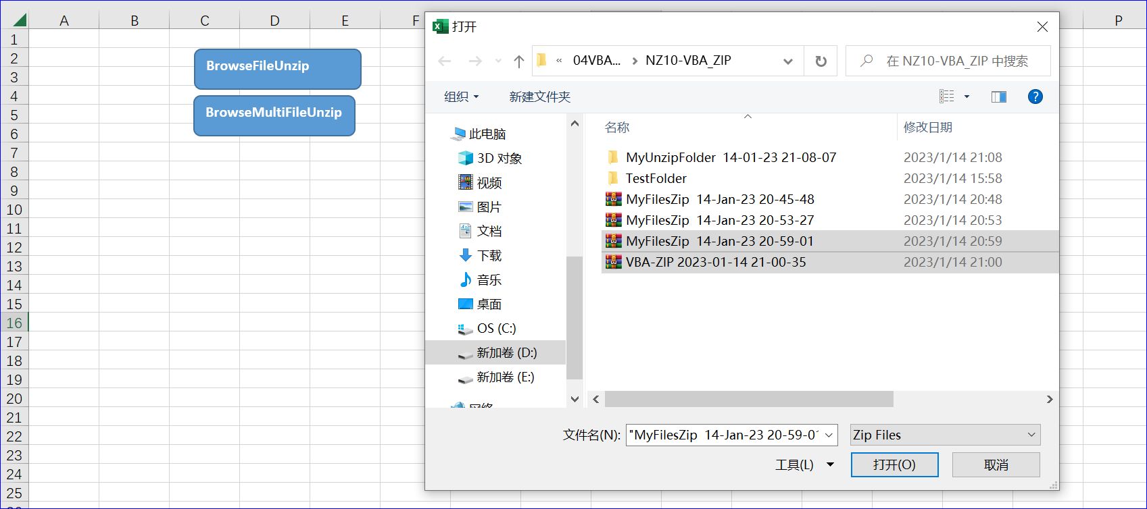This screenshot has height=509, width=1147.
Task: Open the 下载 downloads folder
Action: [489, 256]
